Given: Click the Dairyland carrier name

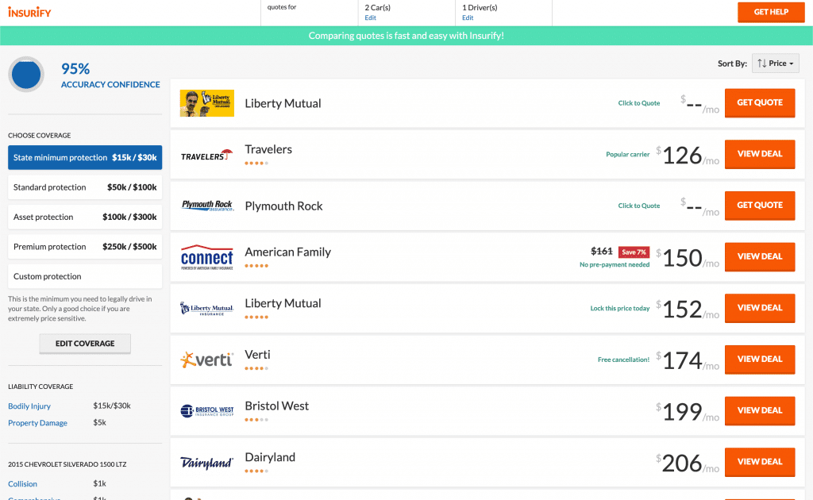Looking at the screenshot, I should pyautogui.click(x=270, y=457).
